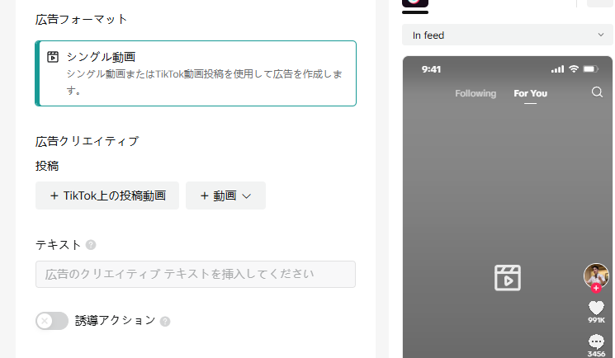Click the 991K likes count

click(596, 320)
